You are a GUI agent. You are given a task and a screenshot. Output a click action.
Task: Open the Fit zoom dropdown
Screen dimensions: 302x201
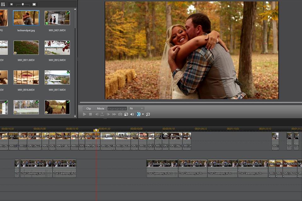[x=136, y=108]
